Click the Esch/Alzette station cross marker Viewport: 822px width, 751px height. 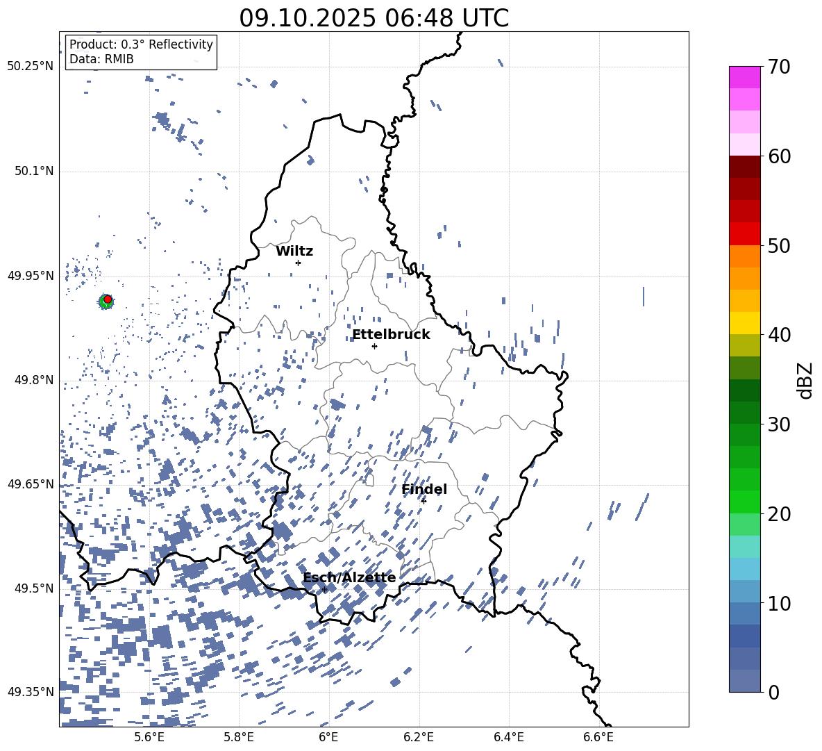pos(324,589)
